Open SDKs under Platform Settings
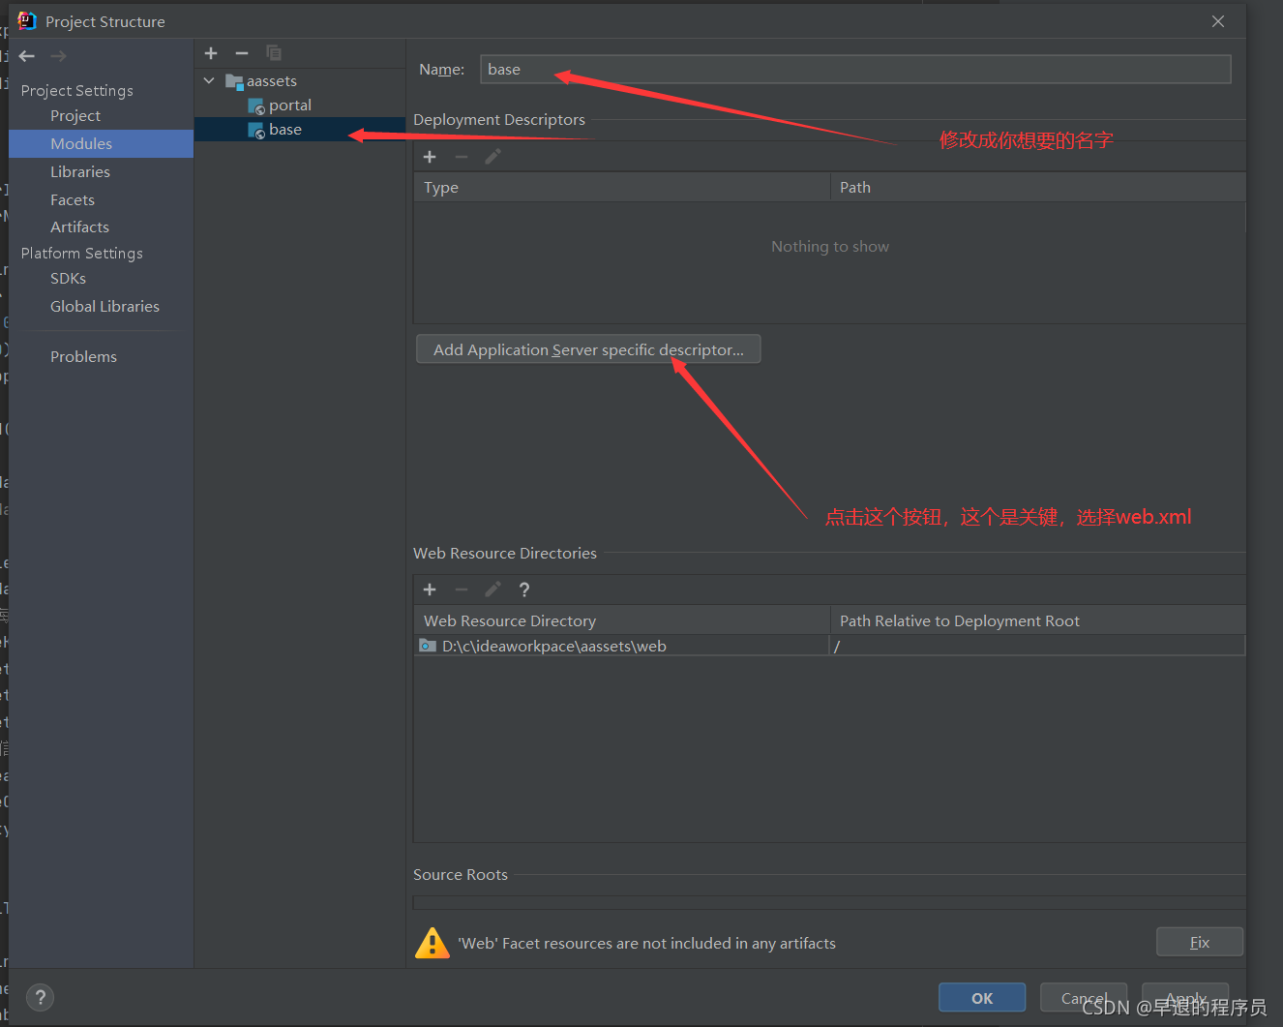Screen dimensions: 1283x1027 (68, 278)
